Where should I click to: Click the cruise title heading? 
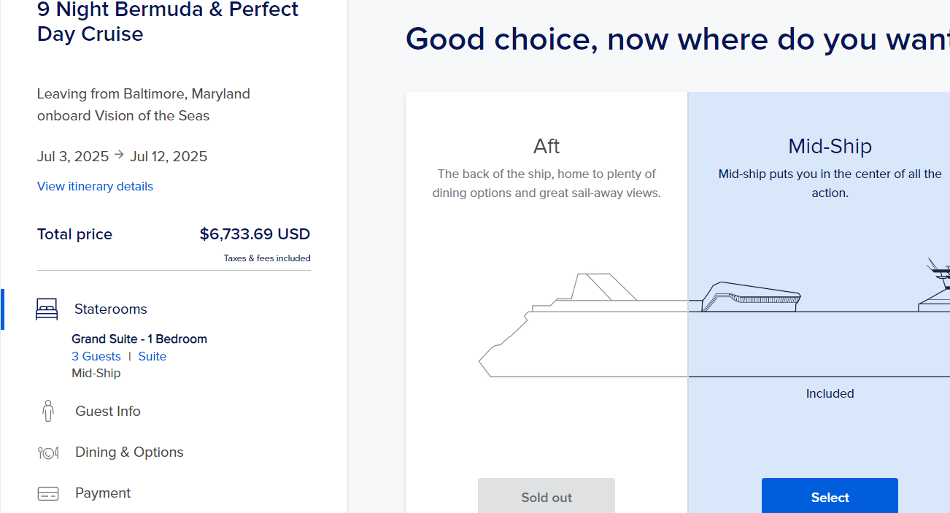(x=167, y=23)
